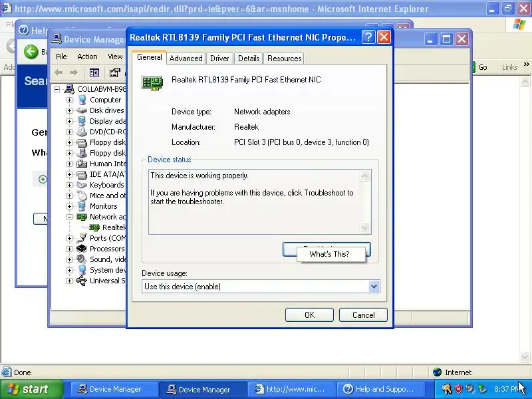The height and width of the screenshot is (399, 532).
Task: Select the Sound, video controllers icon
Action: pos(82,259)
